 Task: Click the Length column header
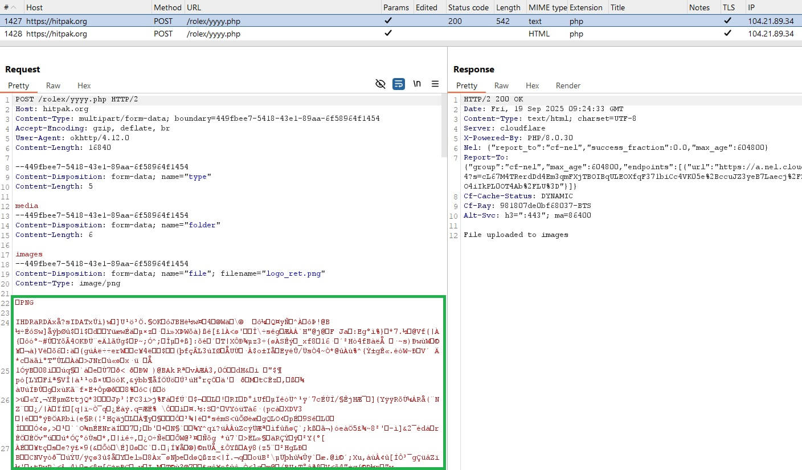pyautogui.click(x=509, y=7)
